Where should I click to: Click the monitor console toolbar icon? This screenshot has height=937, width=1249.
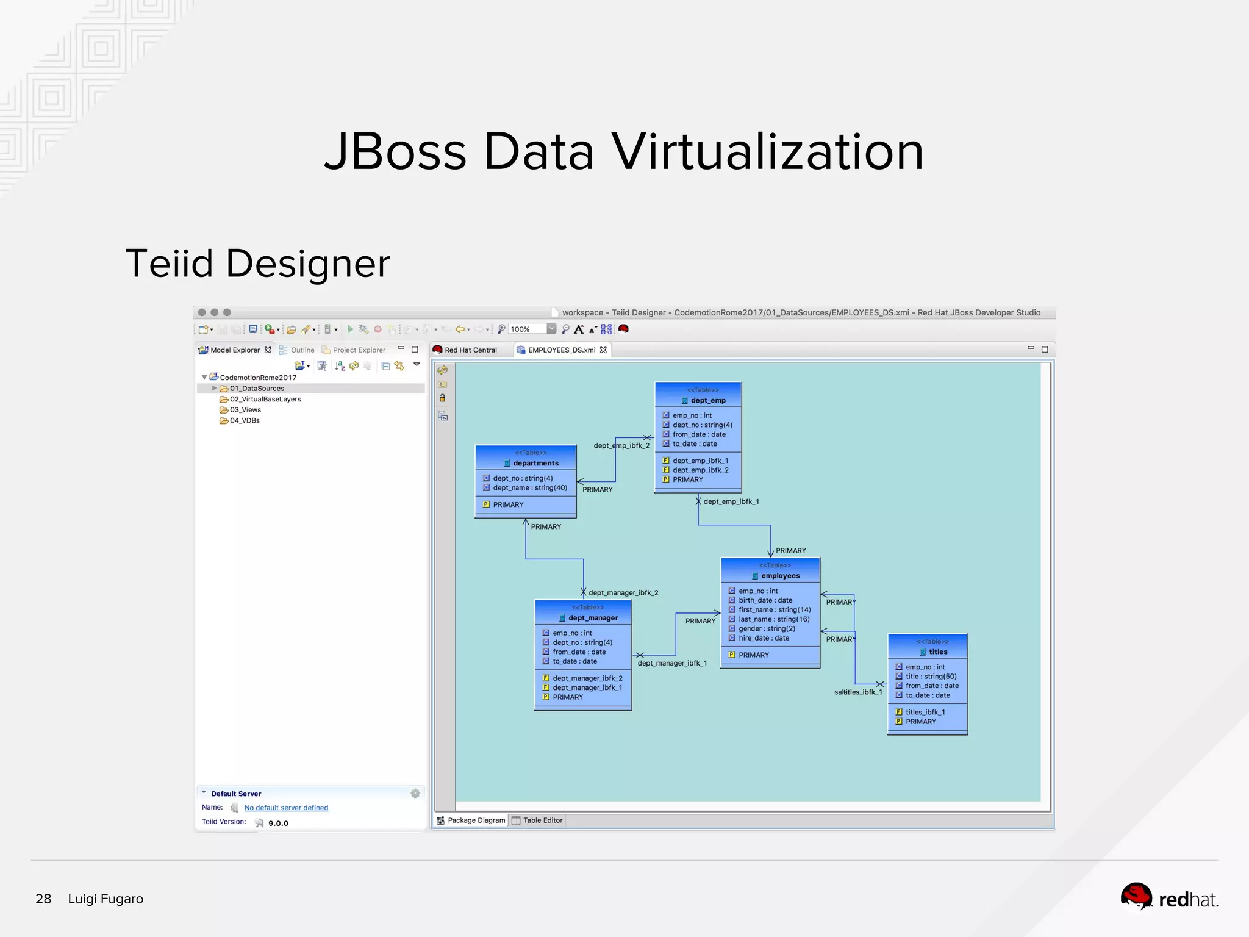tap(252, 329)
